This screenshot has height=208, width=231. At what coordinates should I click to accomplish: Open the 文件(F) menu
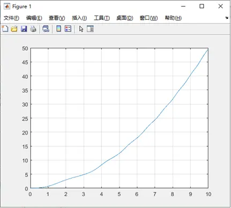[x=11, y=18]
